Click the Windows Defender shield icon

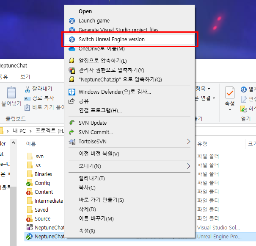72,92
